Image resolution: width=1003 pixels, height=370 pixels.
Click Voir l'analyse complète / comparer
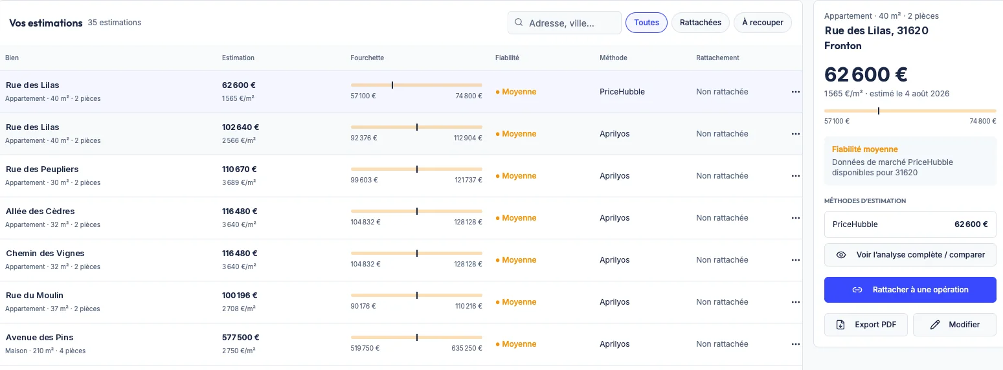pos(910,255)
